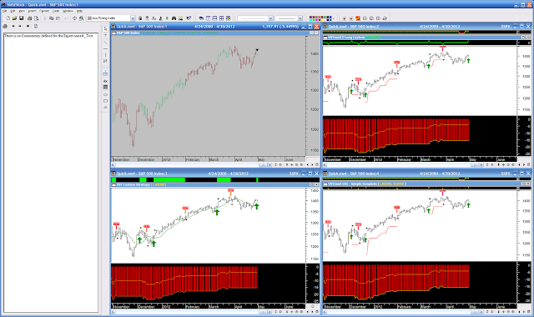Click the red checkmark expert icon in toolbar
This screenshot has width=534, height=317.
pos(358,18)
